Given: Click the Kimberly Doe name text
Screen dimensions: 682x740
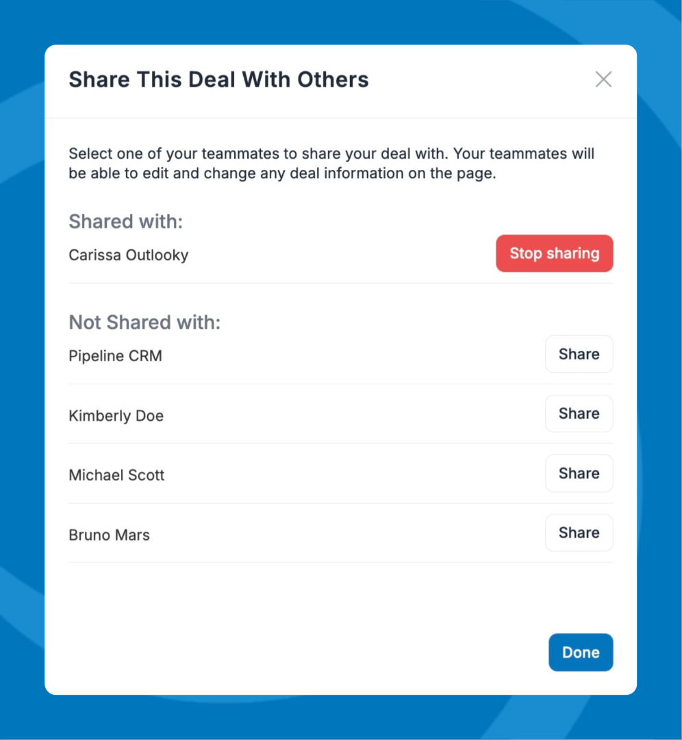Looking at the screenshot, I should [x=116, y=416].
